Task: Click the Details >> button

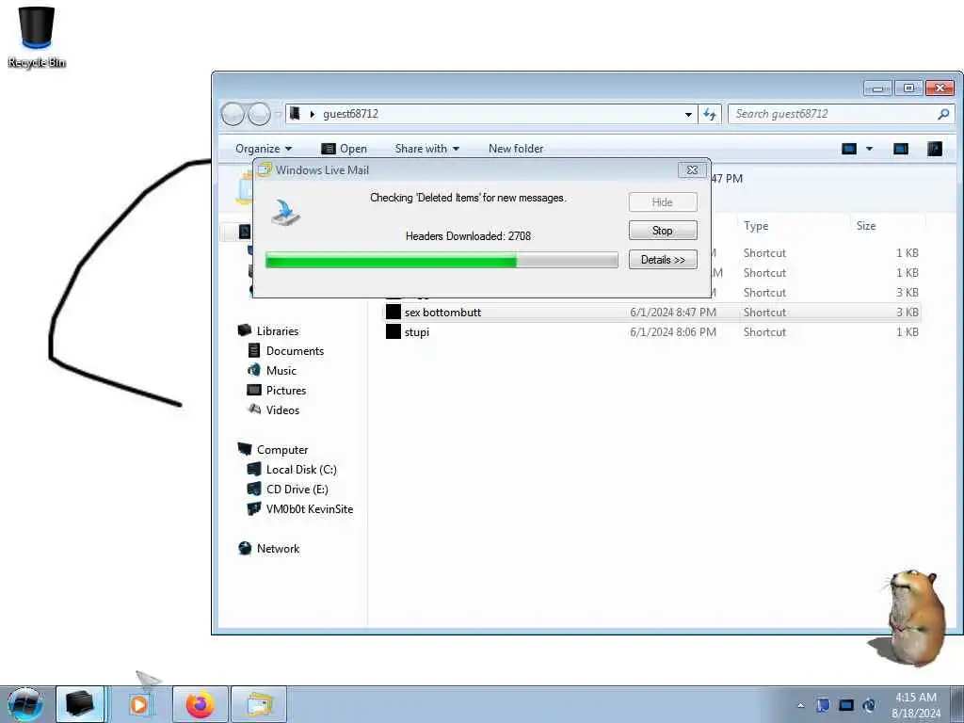Action: click(663, 260)
